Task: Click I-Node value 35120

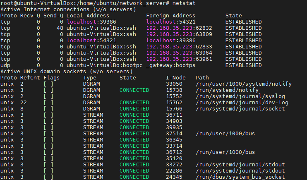Action: (x=174, y=158)
